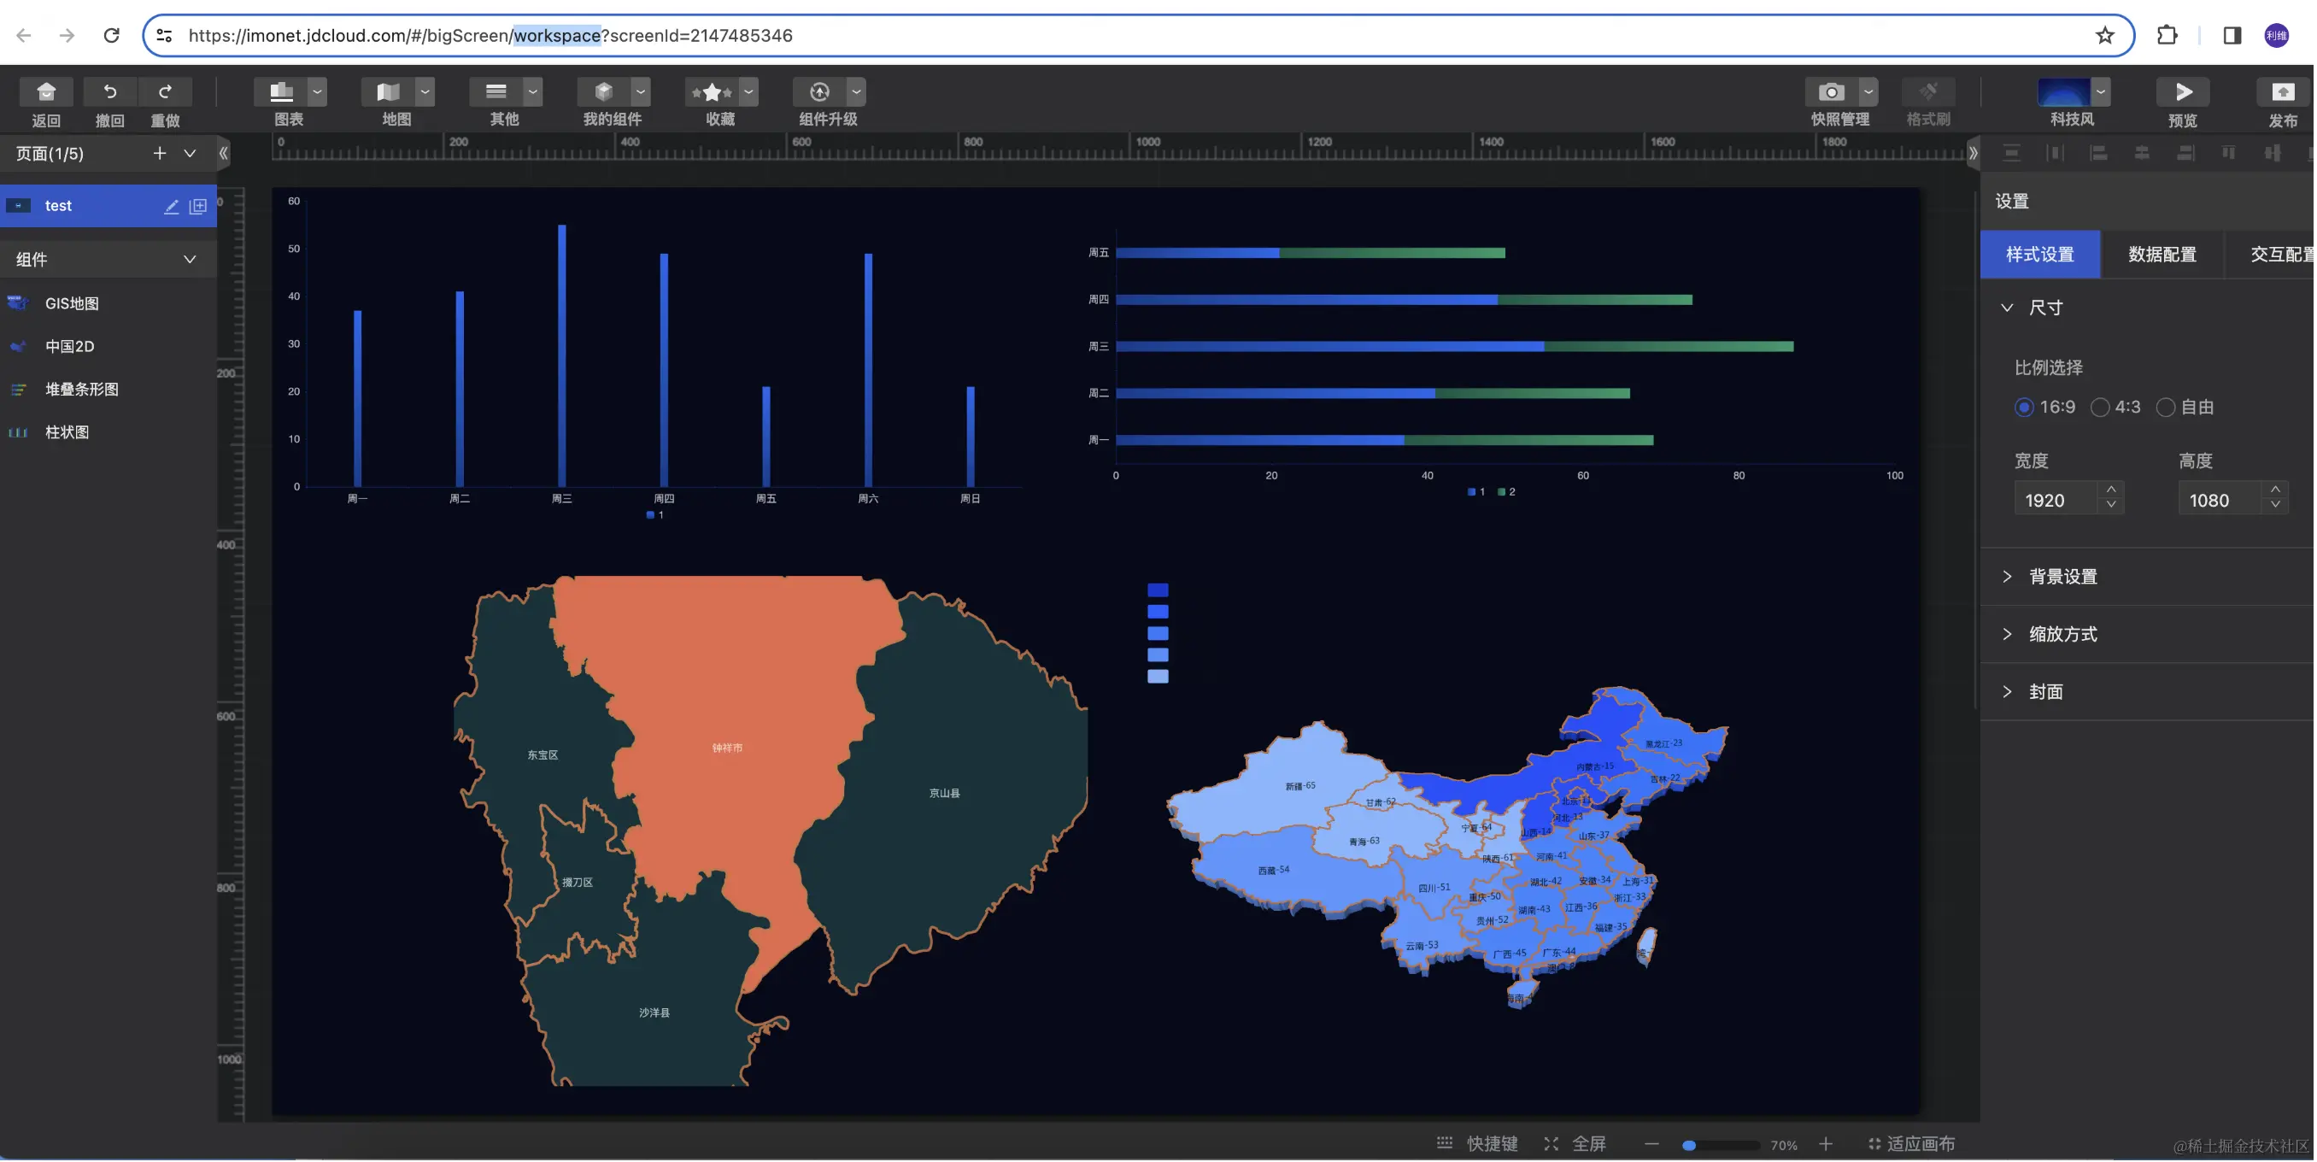The height and width of the screenshot is (1162, 2317).
Task: Click the 重做 redo icon
Action: pos(165,91)
